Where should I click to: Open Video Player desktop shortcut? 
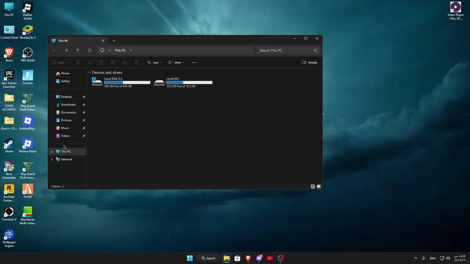[x=455, y=11]
